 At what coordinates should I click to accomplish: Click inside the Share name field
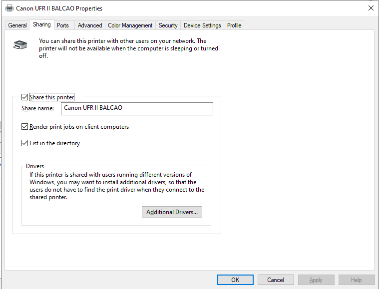(137, 109)
